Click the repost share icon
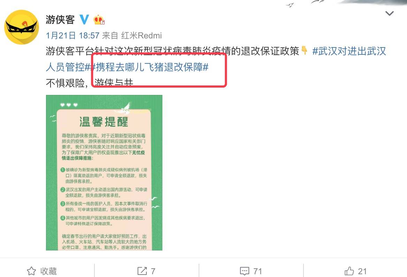This screenshot has width=407, height=277. tap(142, 271)
